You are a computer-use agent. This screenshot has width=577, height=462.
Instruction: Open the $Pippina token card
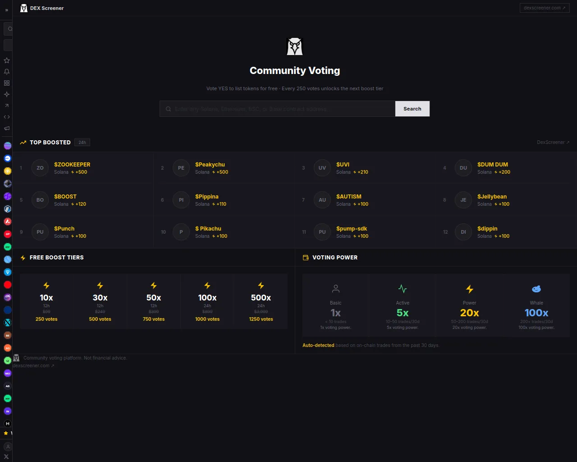[224, 200]
